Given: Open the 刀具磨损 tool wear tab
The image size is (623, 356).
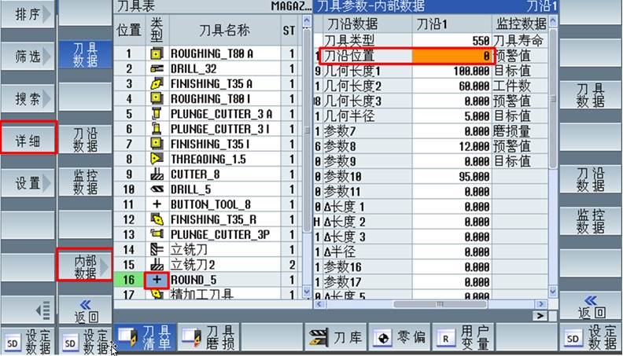Looking at the screenshot, I should pyautogui.click(x=208, y=337).
